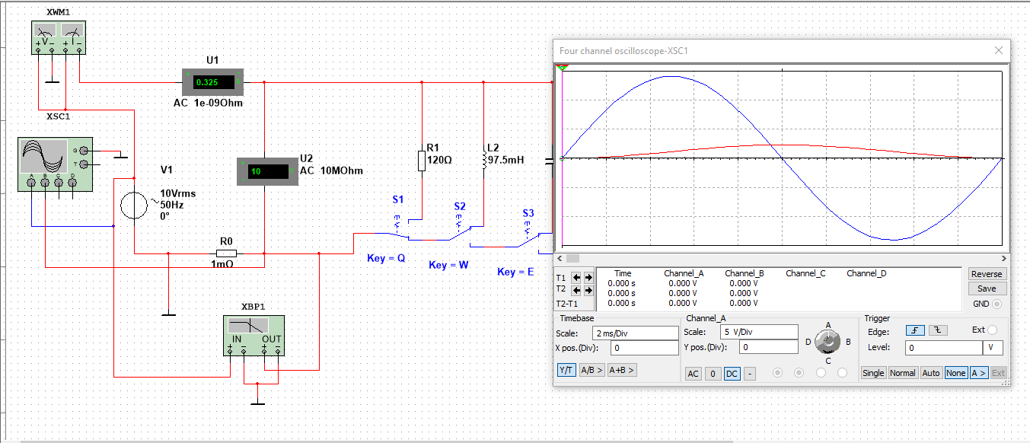This screenshot has height=443, width=1030.
Task: Click the Key = Q label
Action: 386,258
